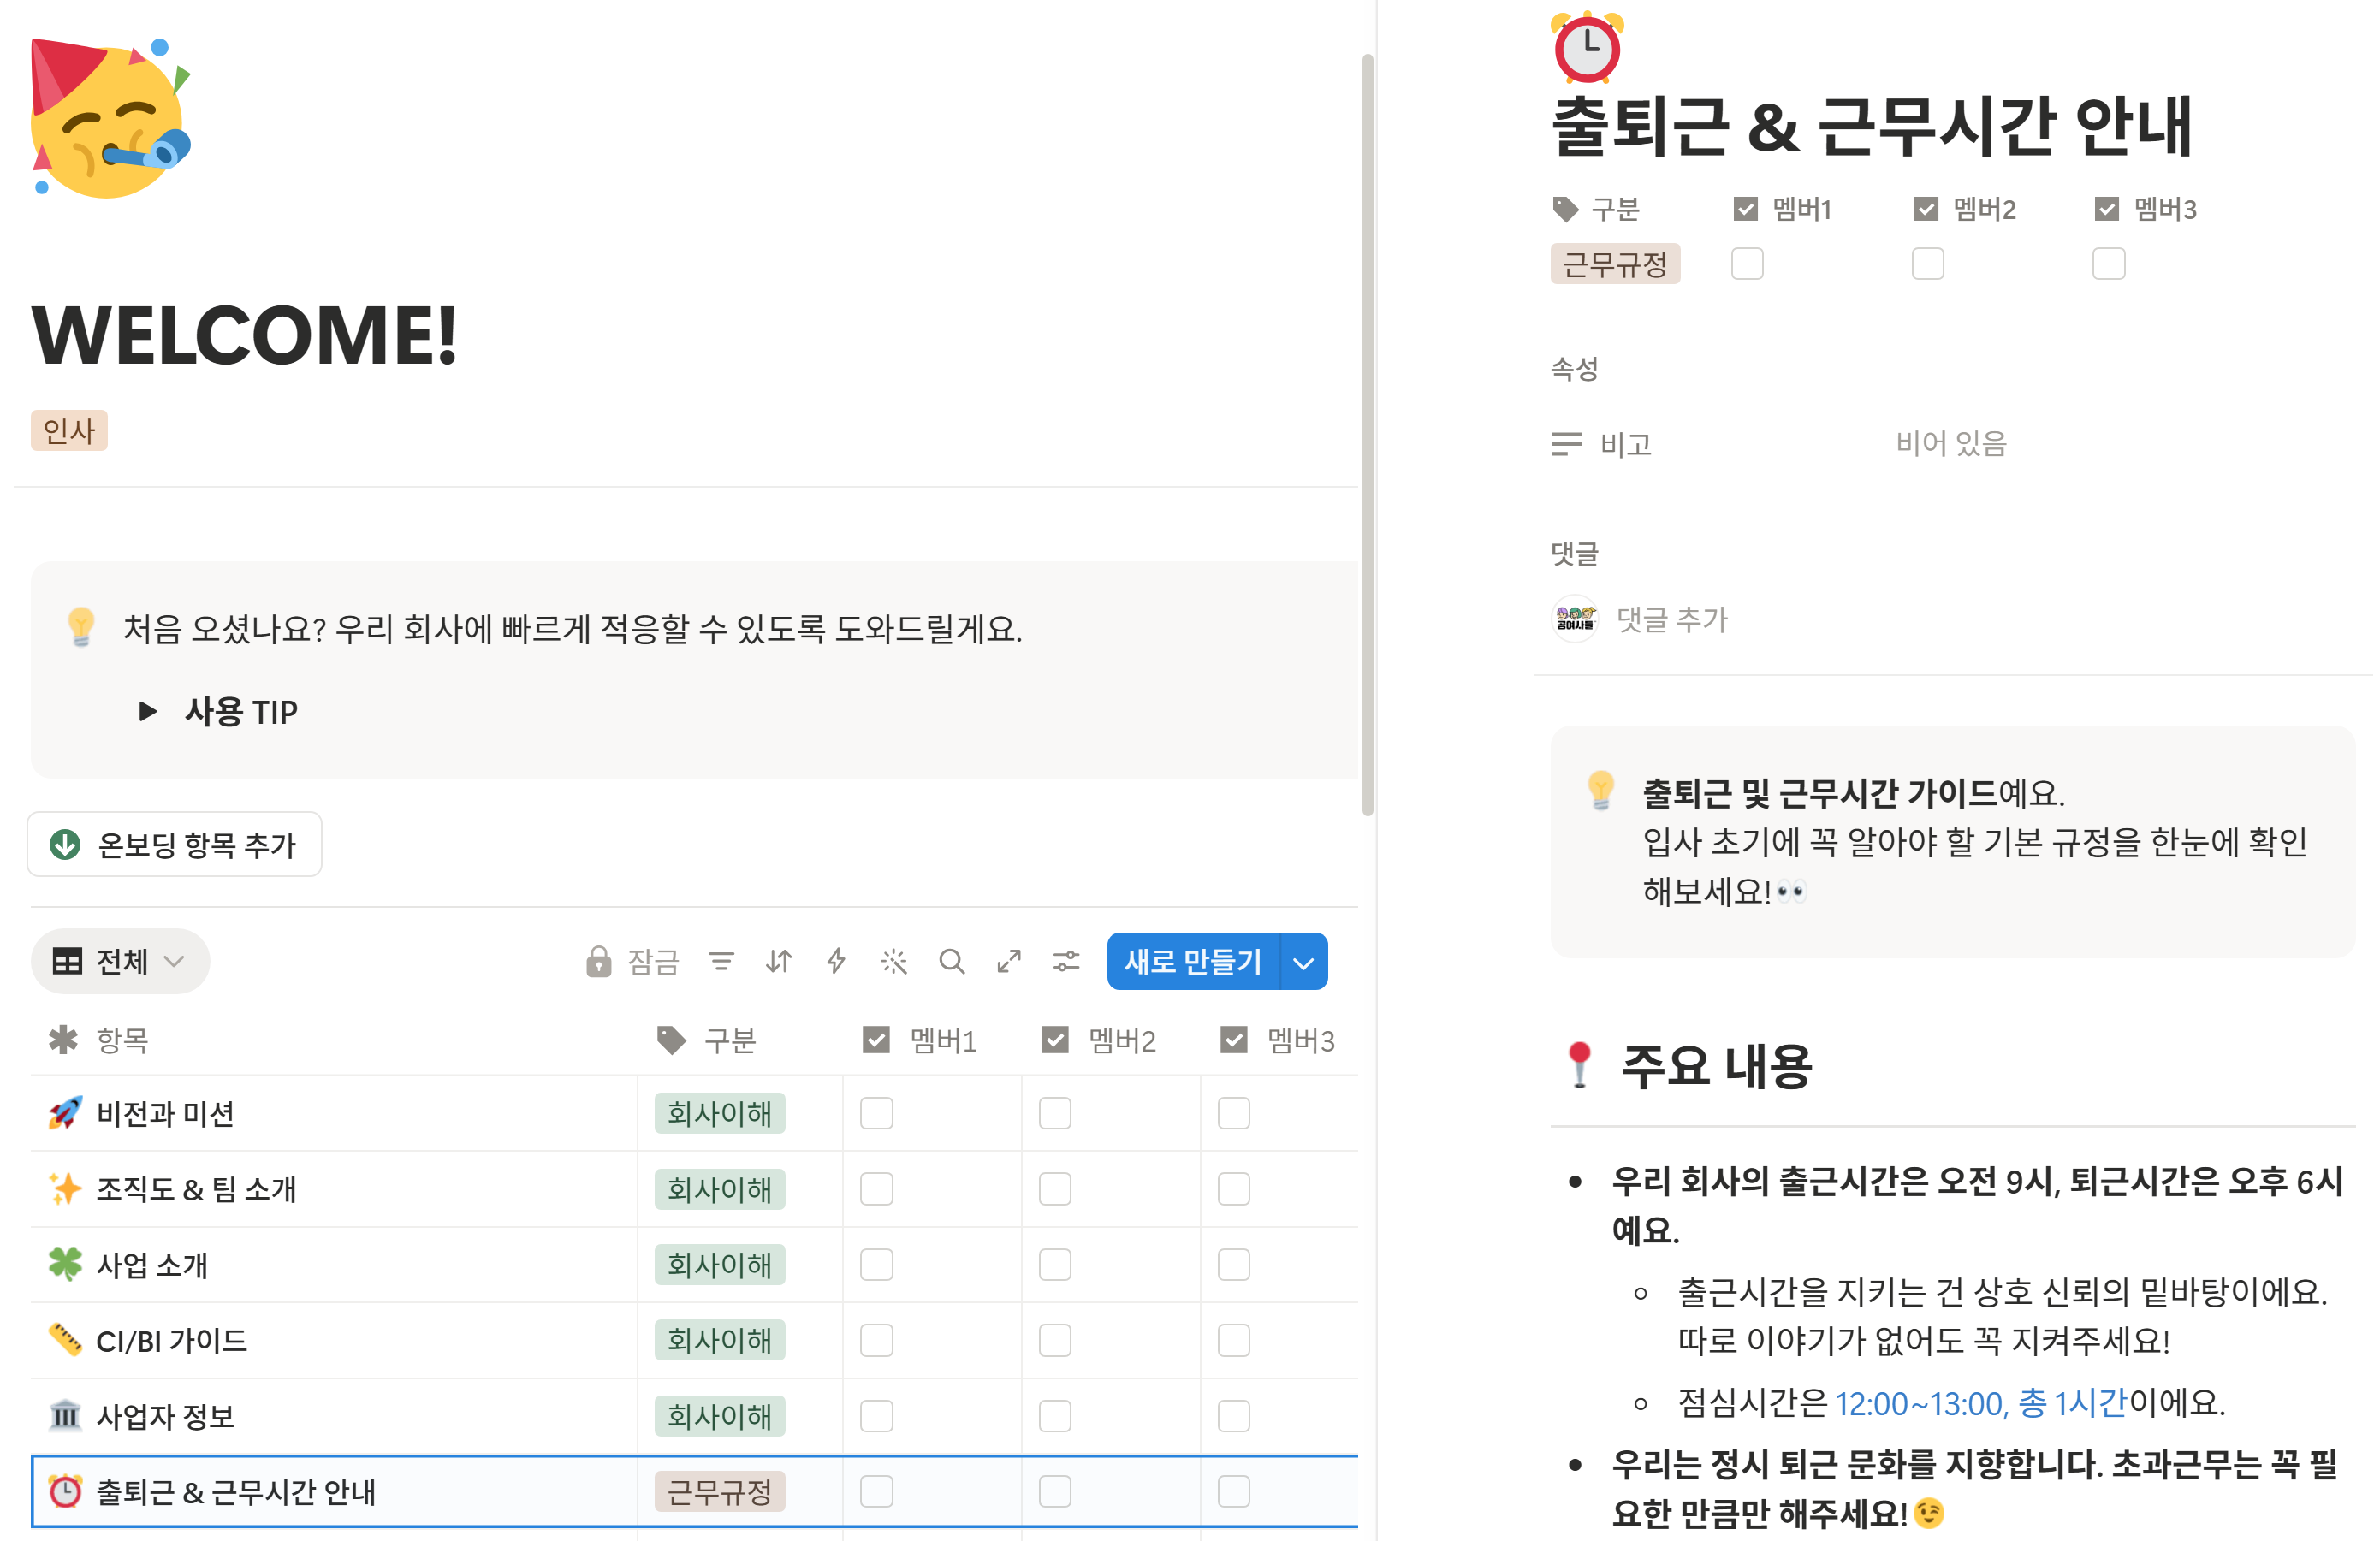Viewport: 2380px width, 1541px height.
Task: Check 멤버2 for 비전과 미션 row
Action: (x=1055, y=1113)
